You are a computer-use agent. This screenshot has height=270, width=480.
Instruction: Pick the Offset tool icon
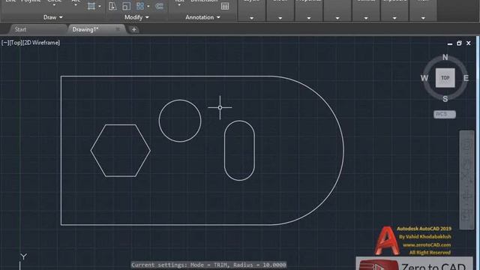tap(159, 6)
